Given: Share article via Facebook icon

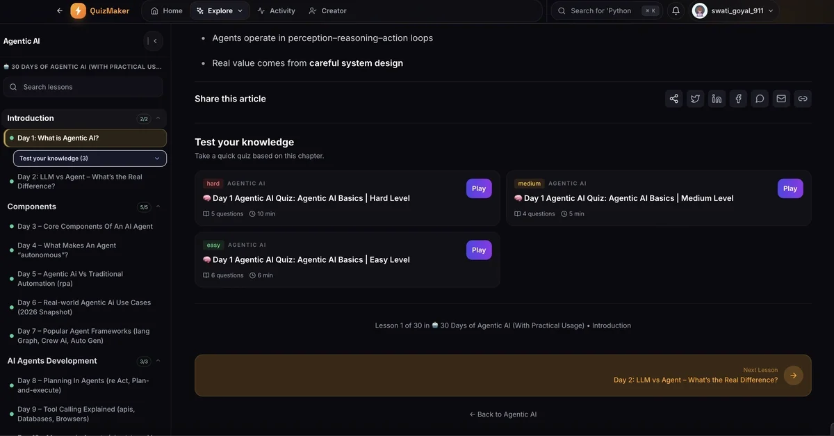Looking at the screenshot, I should click(738, 99).
